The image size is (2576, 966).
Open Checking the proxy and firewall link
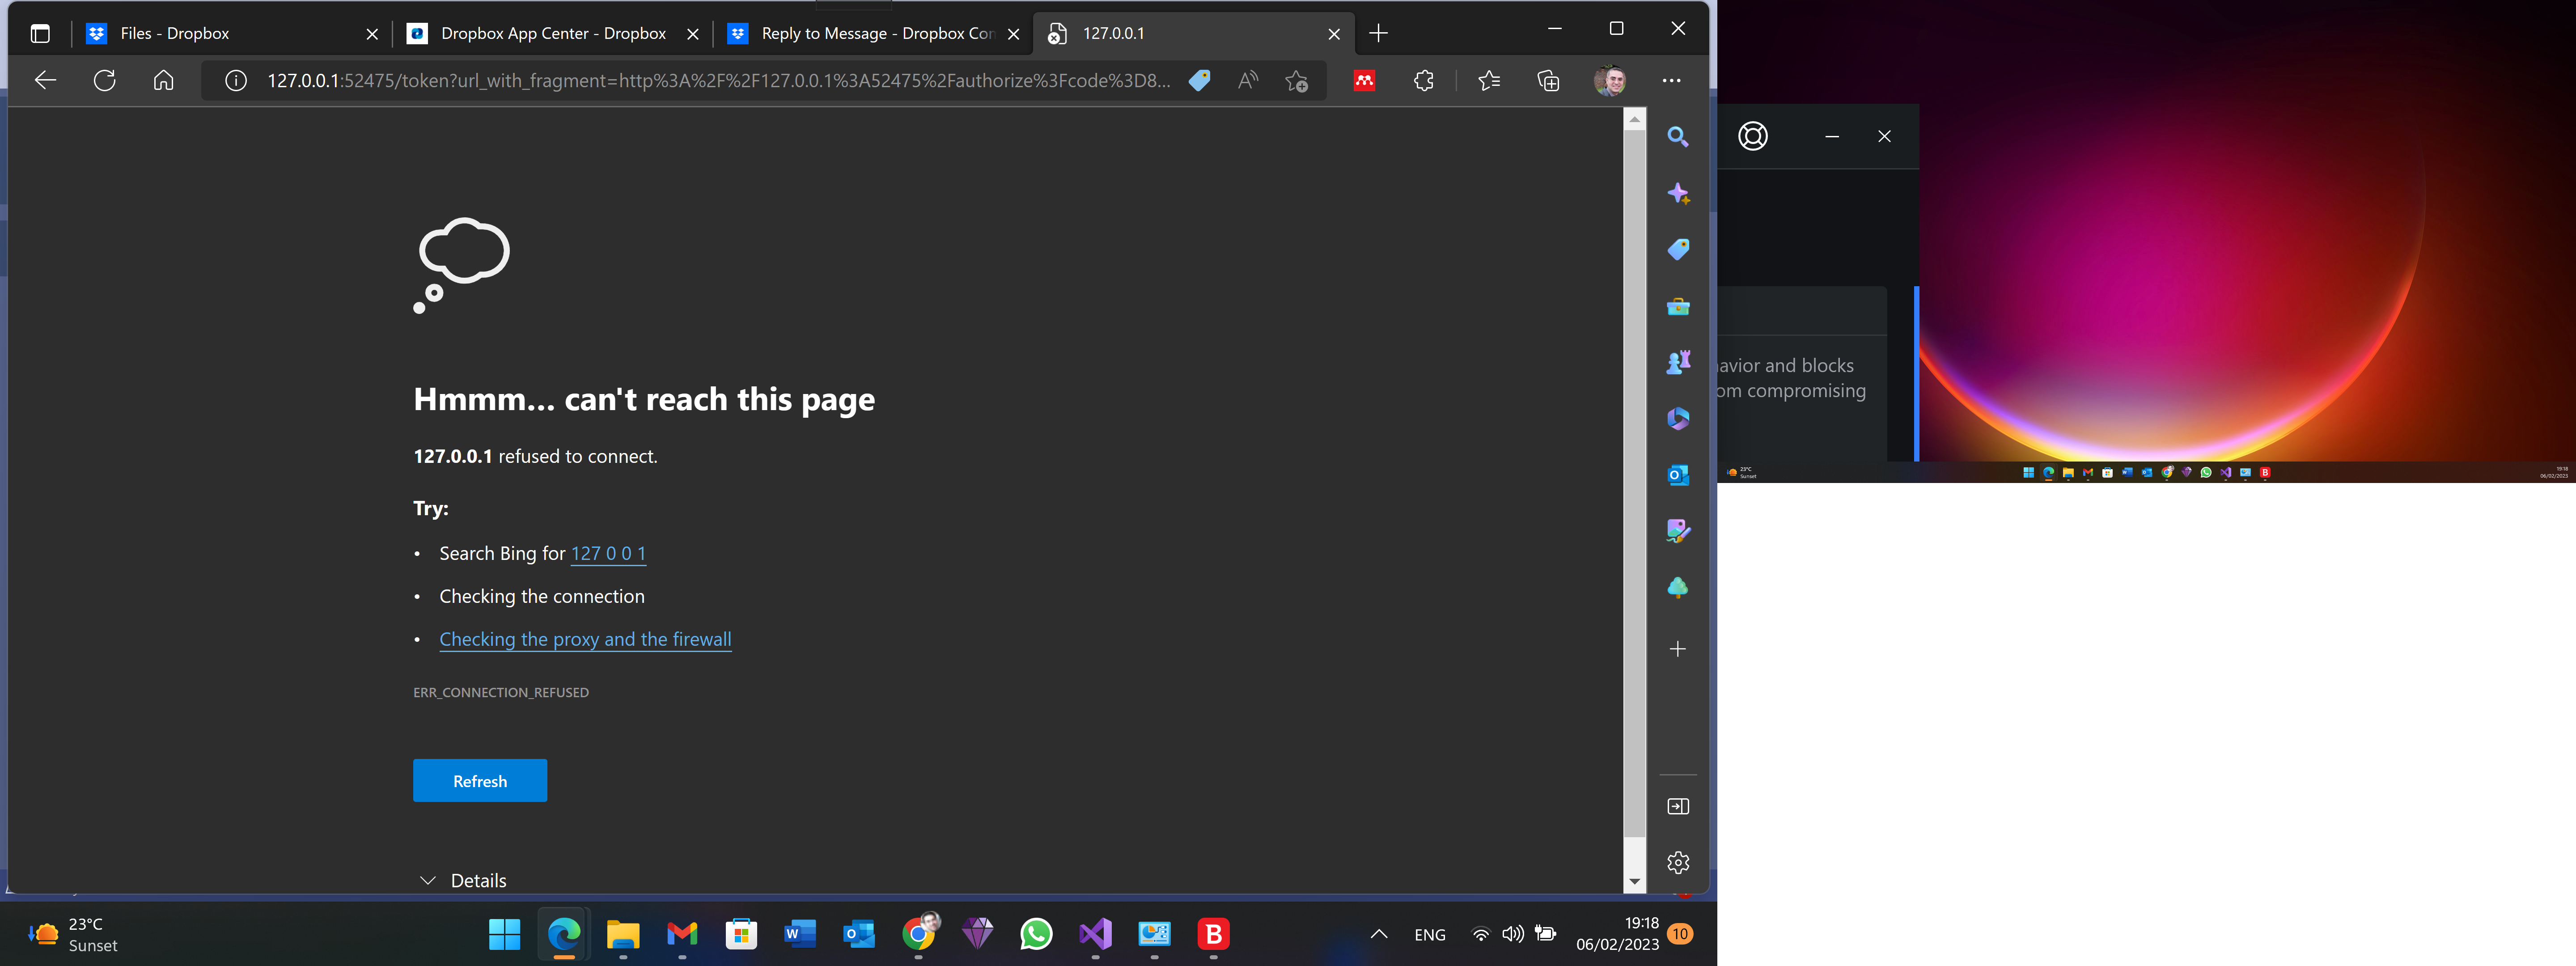(x=585, y=639)
